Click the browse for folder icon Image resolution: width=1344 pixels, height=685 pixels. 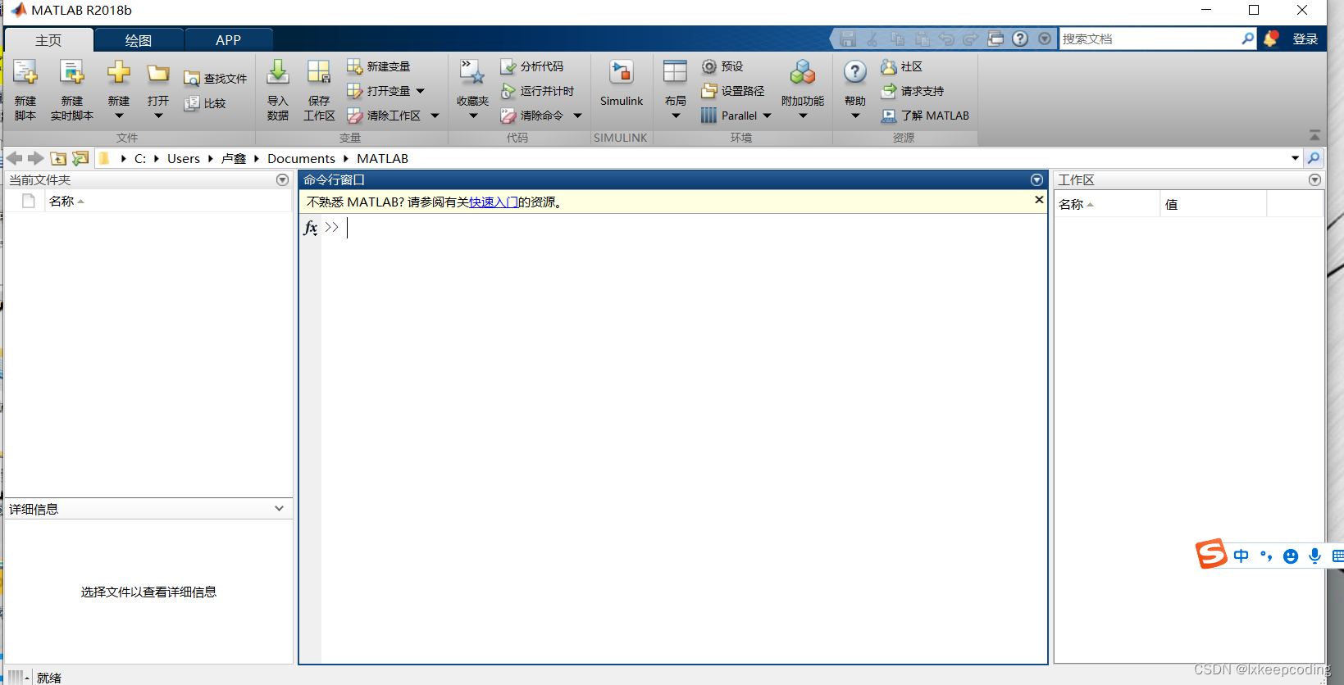pos(80,158)
